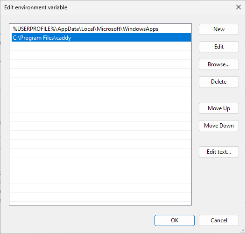Click the first empty row below caddy
The image size is (246, 234).
coord(101,46)
